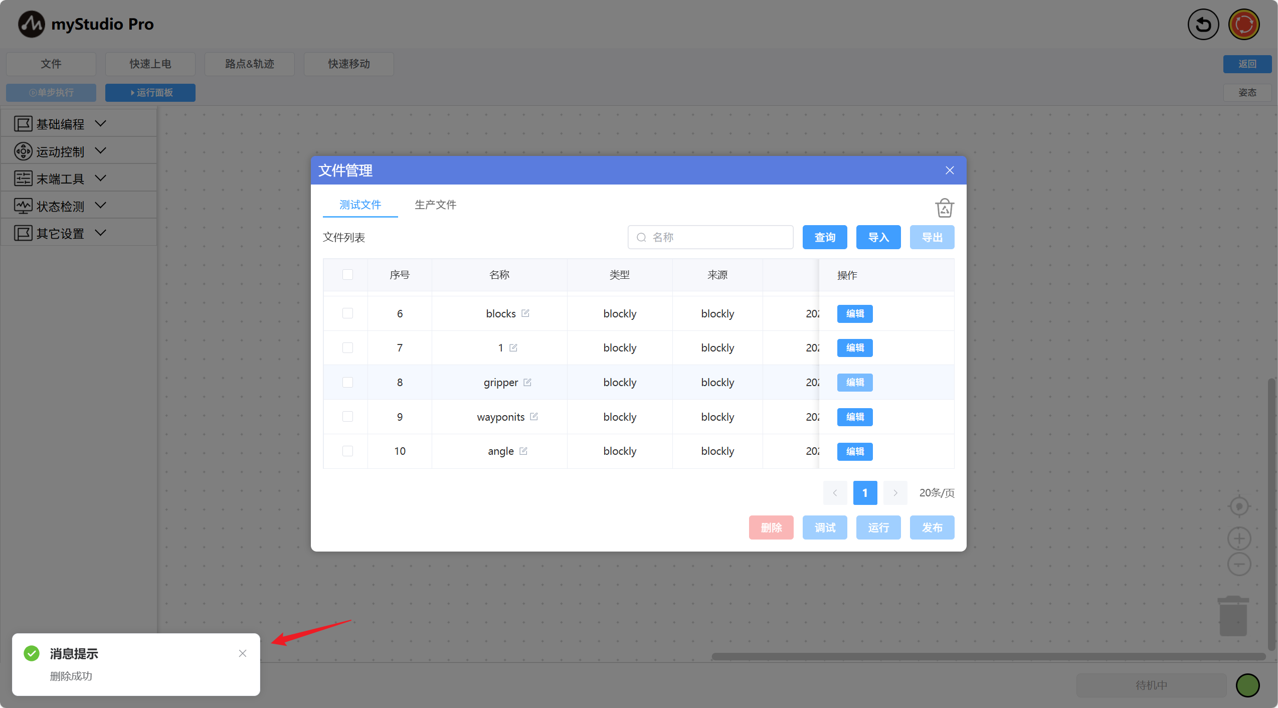1278x708 pixels.
Task: Click workspace center target icon
Action: click(x=1239, y=506)
